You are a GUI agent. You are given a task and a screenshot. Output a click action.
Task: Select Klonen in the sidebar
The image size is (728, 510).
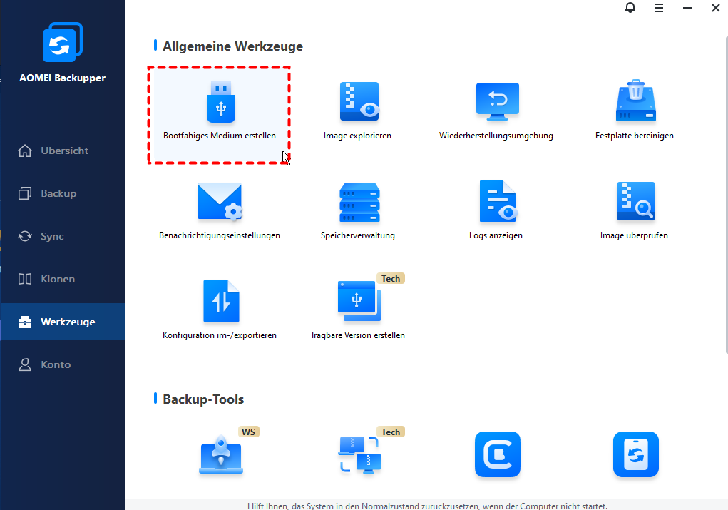(62, 279)
